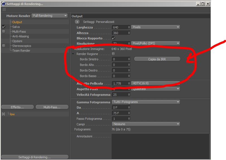226x160 pixels.
Task: Click the Cinema 4D logo in title bar
Action: coord(3,4)
